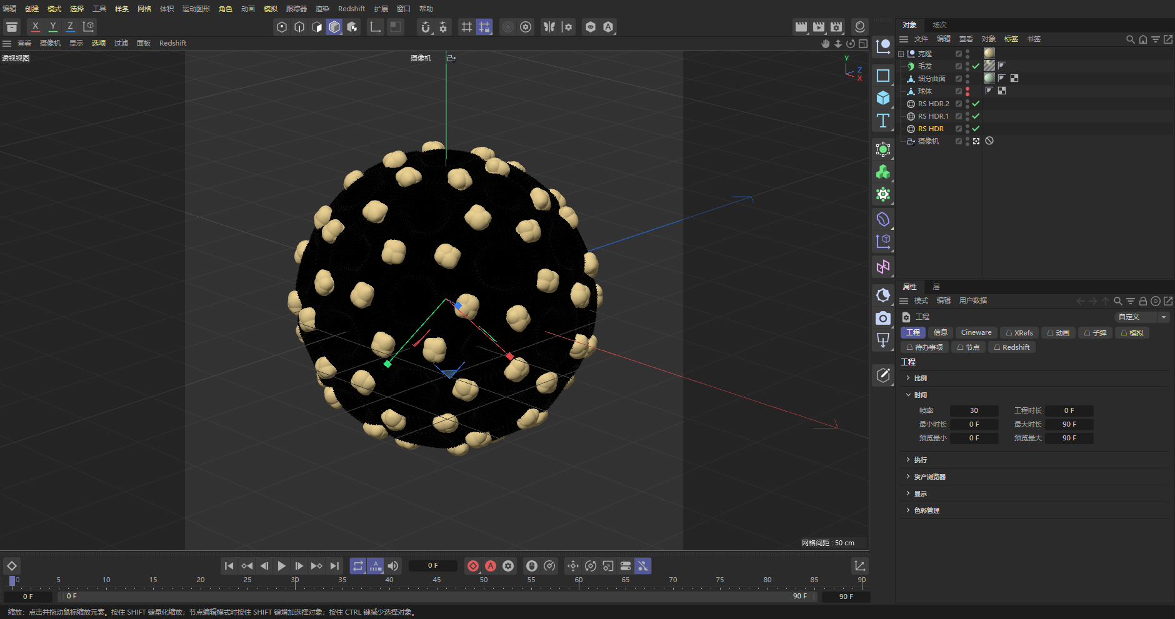Screen dimensions: 1175x619
Task: Click the effector gear palette icon
Action: [883, 194]
